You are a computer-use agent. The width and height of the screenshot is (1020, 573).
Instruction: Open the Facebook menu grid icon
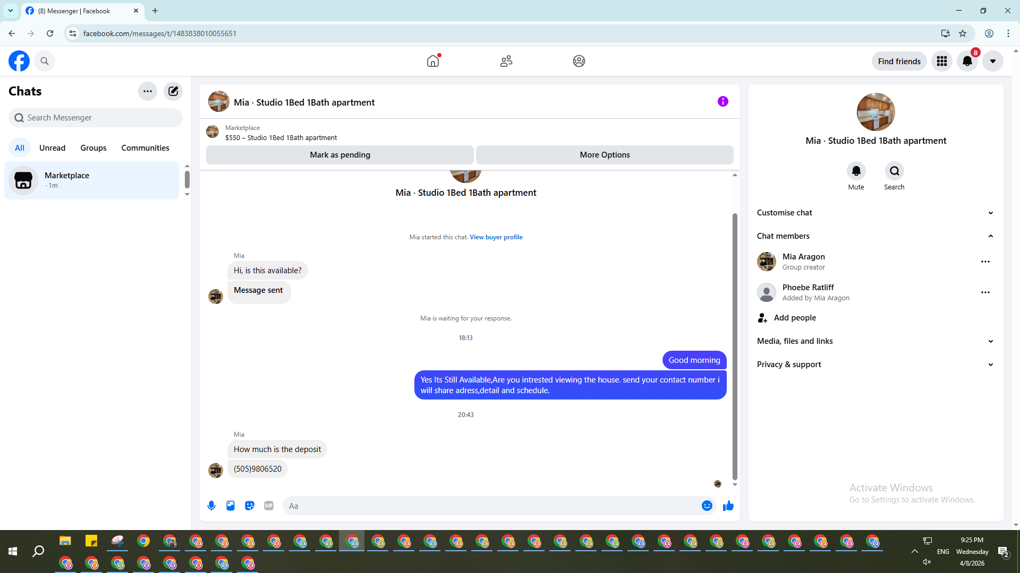pyautogui.click(x=942, y=61)
